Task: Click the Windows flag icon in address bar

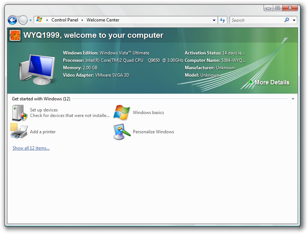Action: (x=39, y=20)
